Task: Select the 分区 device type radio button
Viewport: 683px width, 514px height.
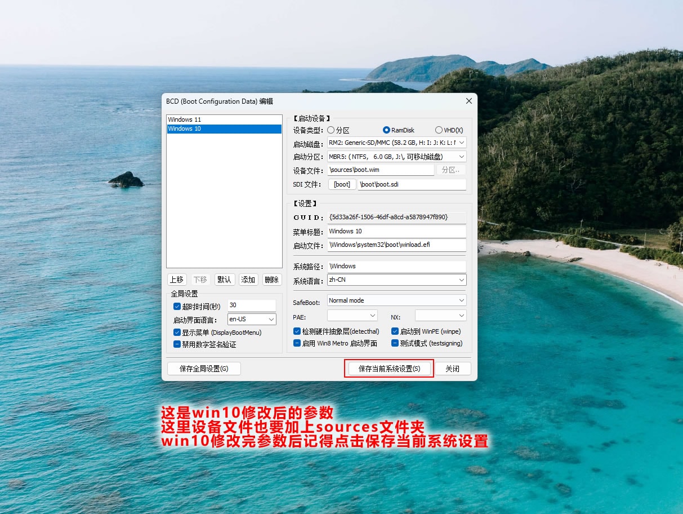Action: [x=331, y=130]
